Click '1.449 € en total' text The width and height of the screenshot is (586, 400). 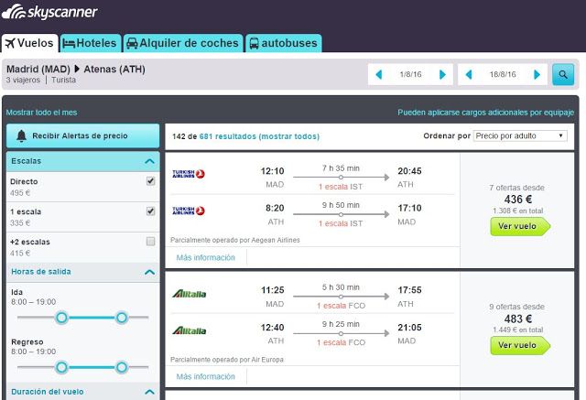(x=517, y=330)
